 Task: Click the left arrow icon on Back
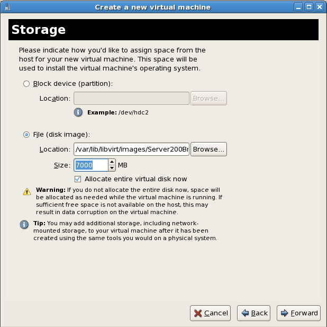pos(245,313)
